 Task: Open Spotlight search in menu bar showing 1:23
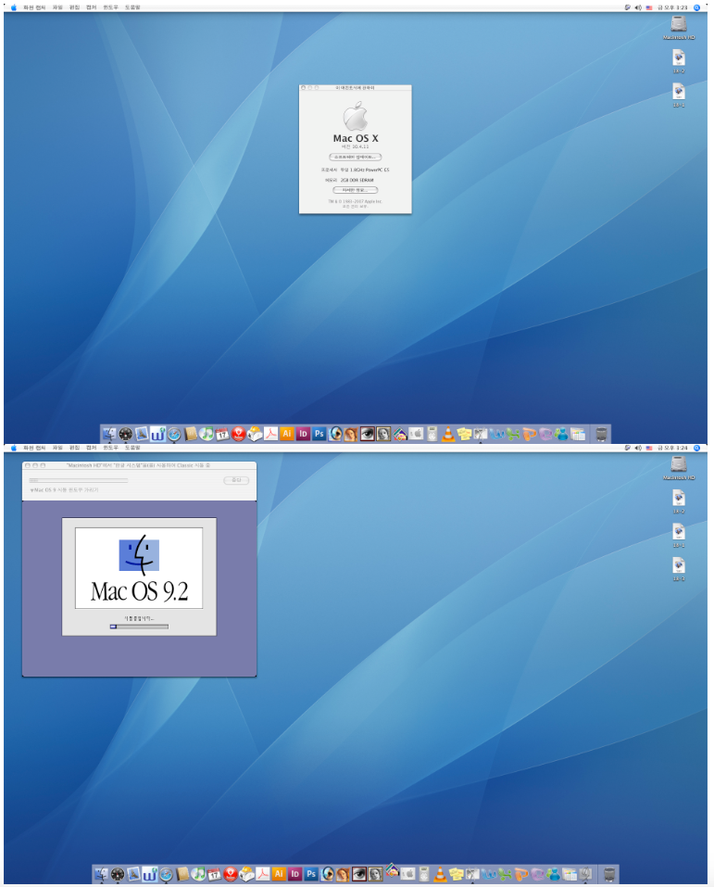click(x=695, y=6)
